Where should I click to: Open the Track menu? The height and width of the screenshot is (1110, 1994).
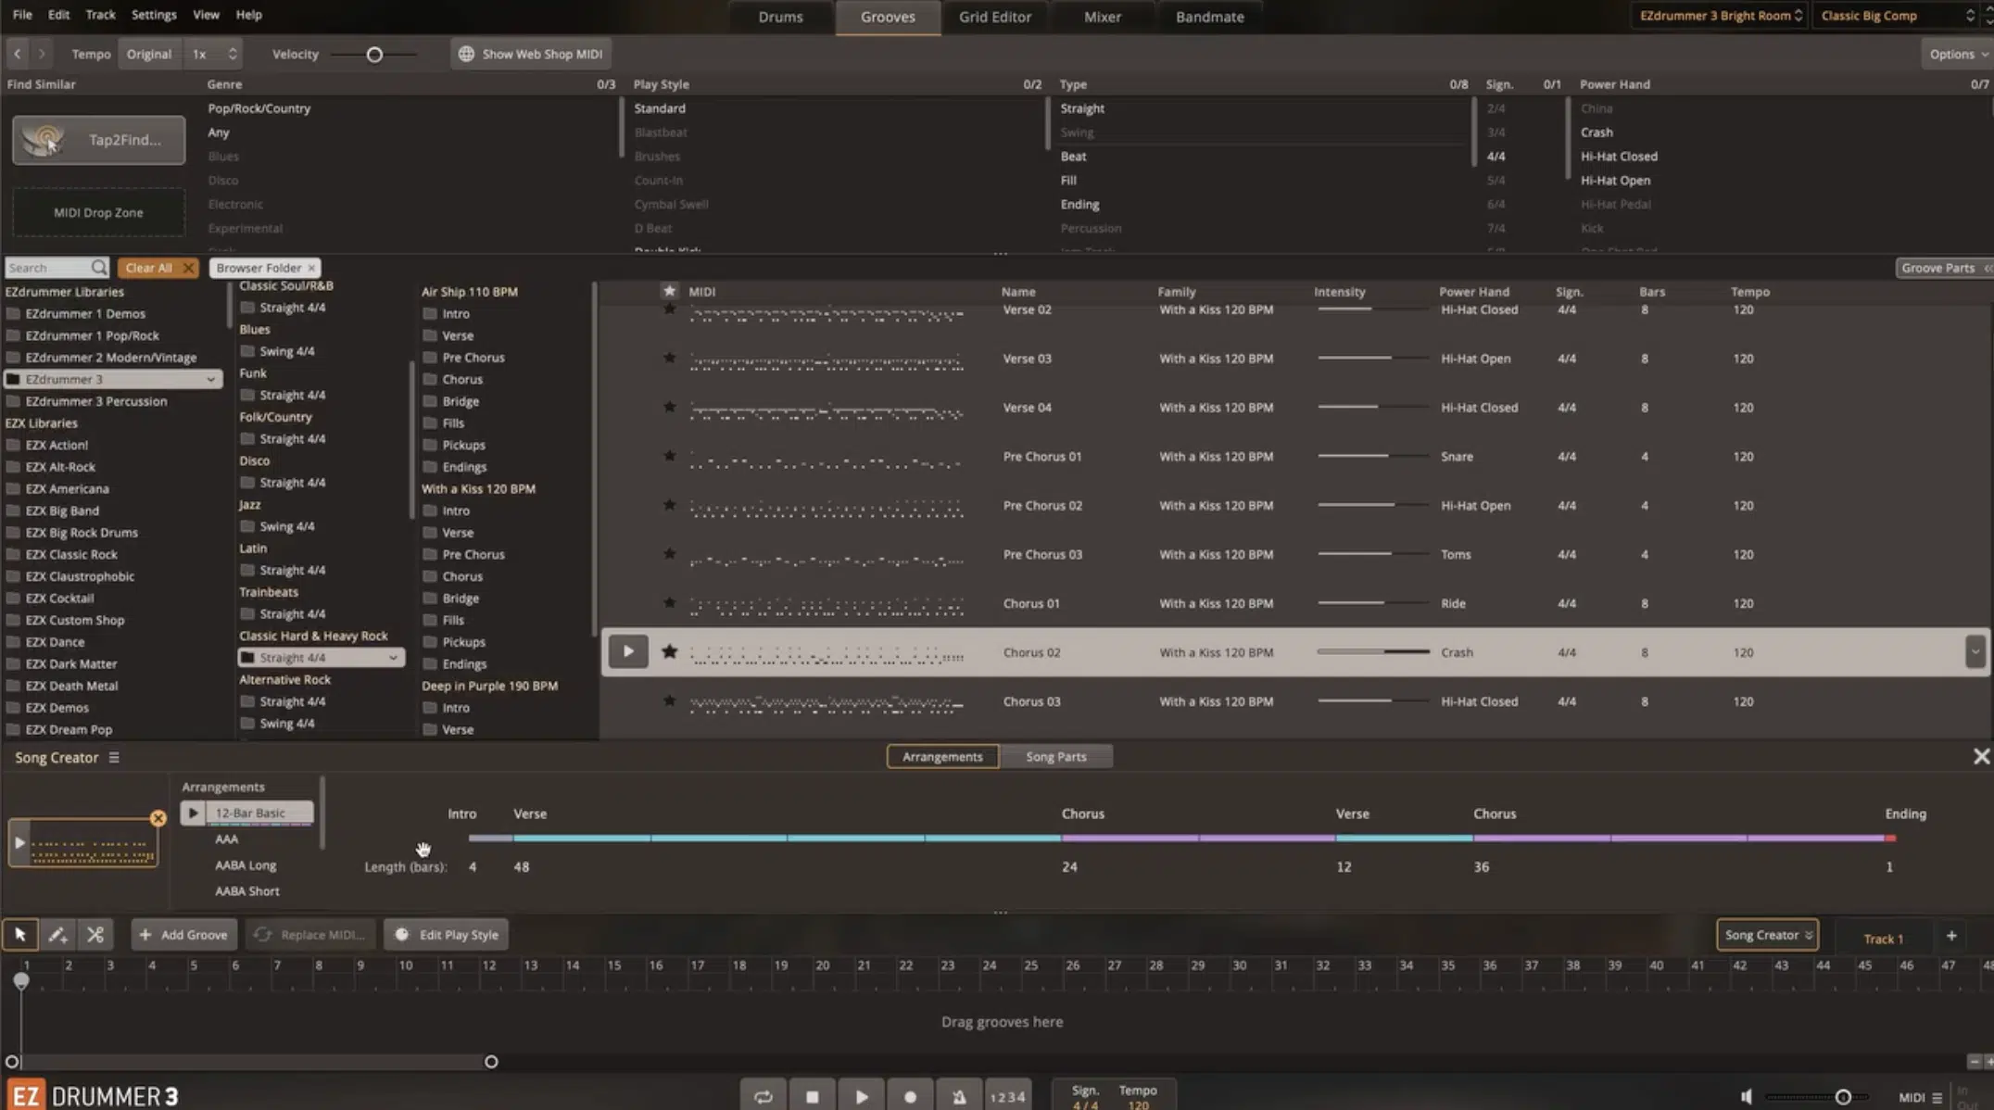100,15
